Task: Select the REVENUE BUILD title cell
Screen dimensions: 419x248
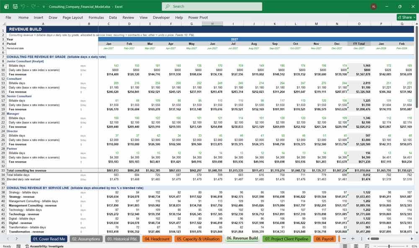Action: (26, 29)
